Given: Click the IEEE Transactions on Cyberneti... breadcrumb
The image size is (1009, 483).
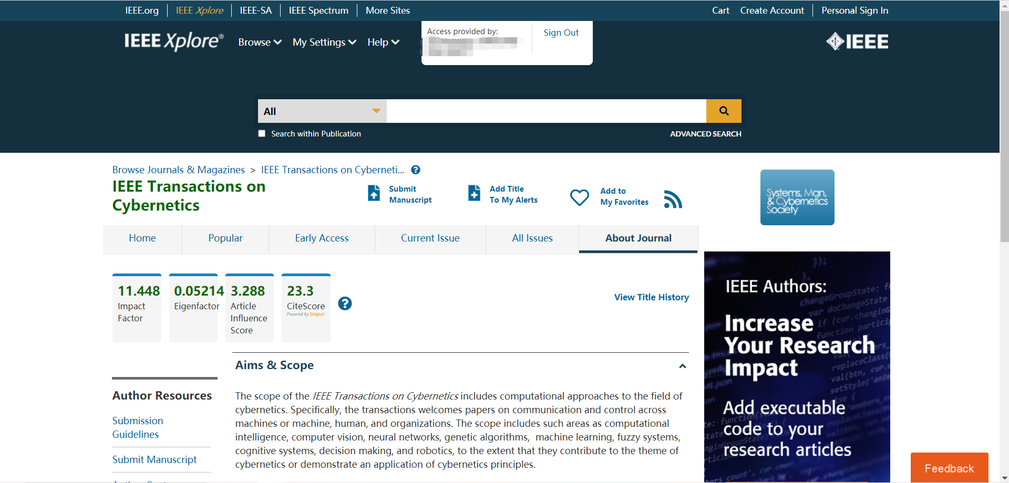Looking at the screenshot, I should click(x=333, y=170).
